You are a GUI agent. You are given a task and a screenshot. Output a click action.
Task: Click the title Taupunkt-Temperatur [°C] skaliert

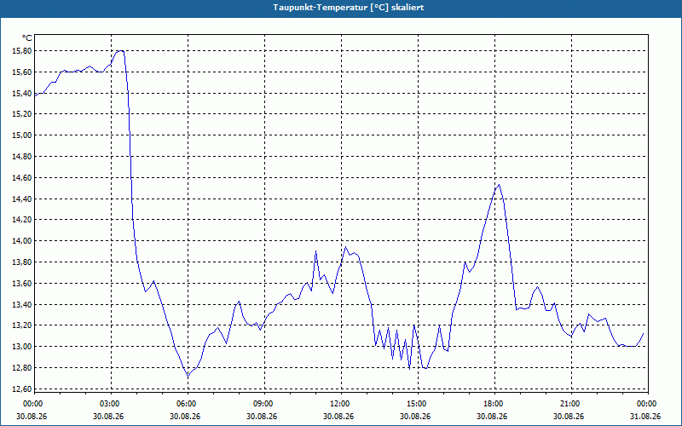pos(349,8)
